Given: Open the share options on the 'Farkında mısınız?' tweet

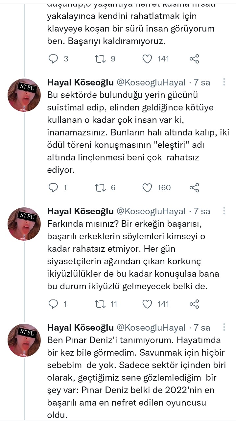Looking at the screenshot, I should pyautogui.click(x=194, y=304).
